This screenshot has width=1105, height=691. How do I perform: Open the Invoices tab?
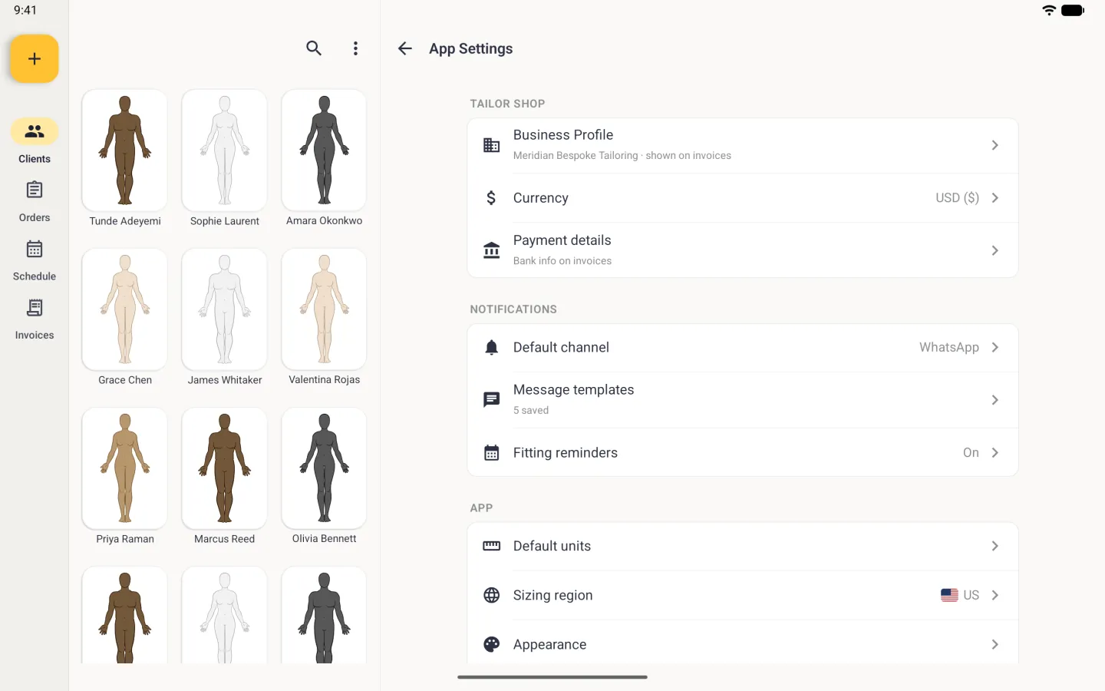(x=35, y=319)
